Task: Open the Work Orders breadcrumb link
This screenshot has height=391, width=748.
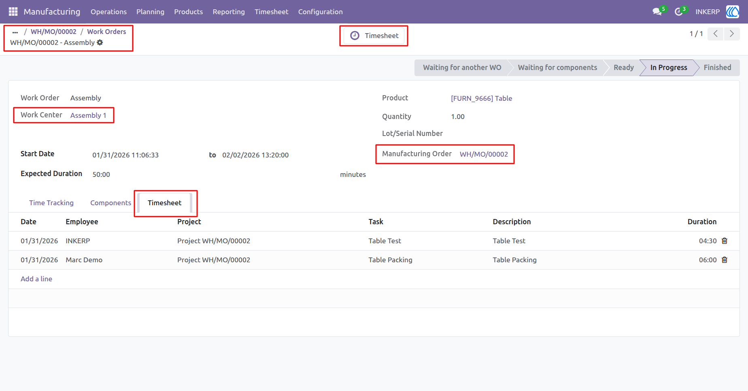Action: (x=106, y=32)
